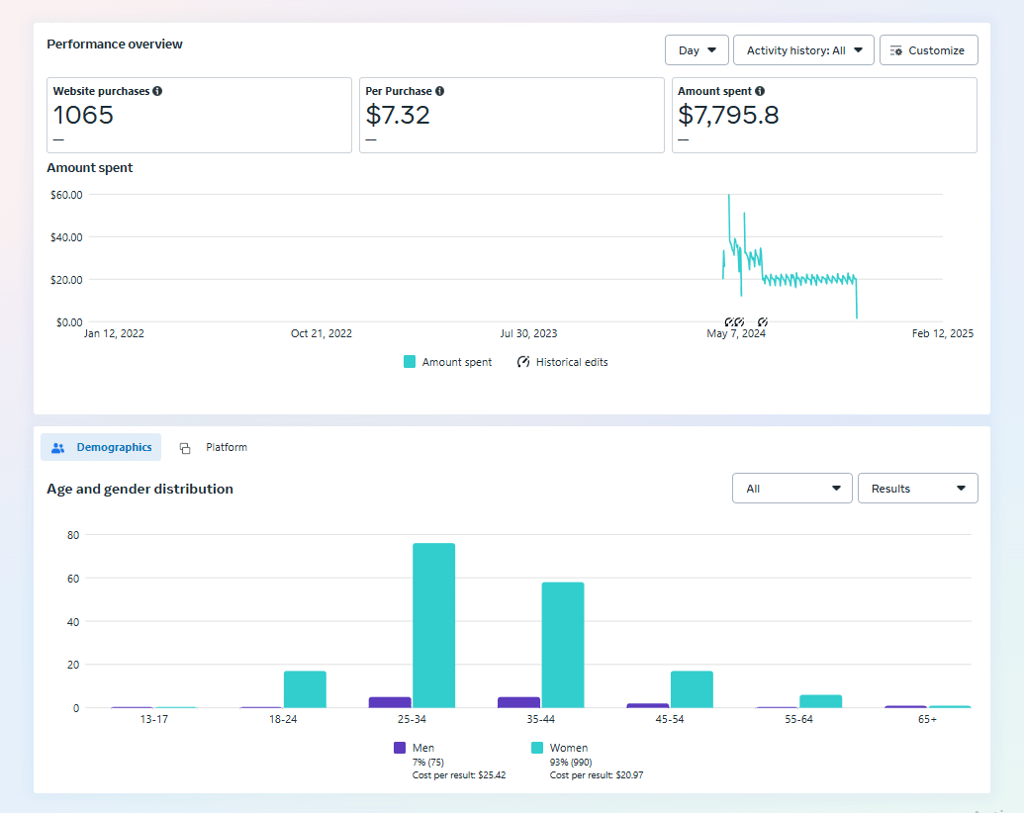
Task: Click the Women bar for 25-34
Action: pos(433,625)
